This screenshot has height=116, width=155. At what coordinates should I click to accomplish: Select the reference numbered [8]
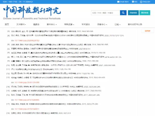point(64,57)
